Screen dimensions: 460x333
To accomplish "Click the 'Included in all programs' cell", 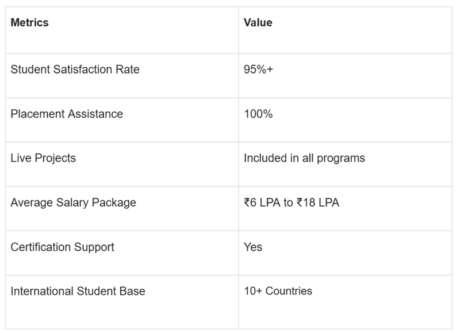I will 304,158.
